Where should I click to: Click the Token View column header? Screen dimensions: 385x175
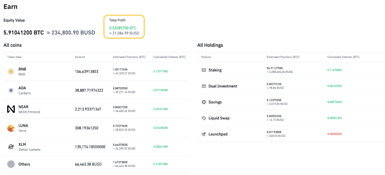click(x=15, y=57)
